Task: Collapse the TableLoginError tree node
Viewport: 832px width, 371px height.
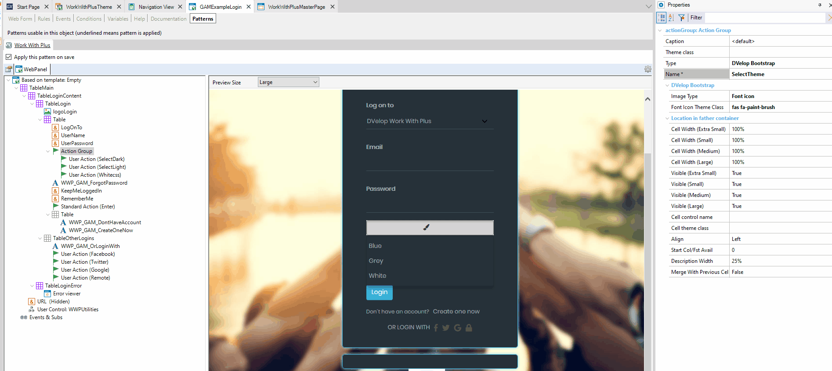Action: click(32, 286)
